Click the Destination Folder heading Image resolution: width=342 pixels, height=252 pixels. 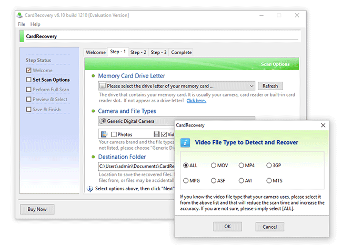click(x=122, y=157)
